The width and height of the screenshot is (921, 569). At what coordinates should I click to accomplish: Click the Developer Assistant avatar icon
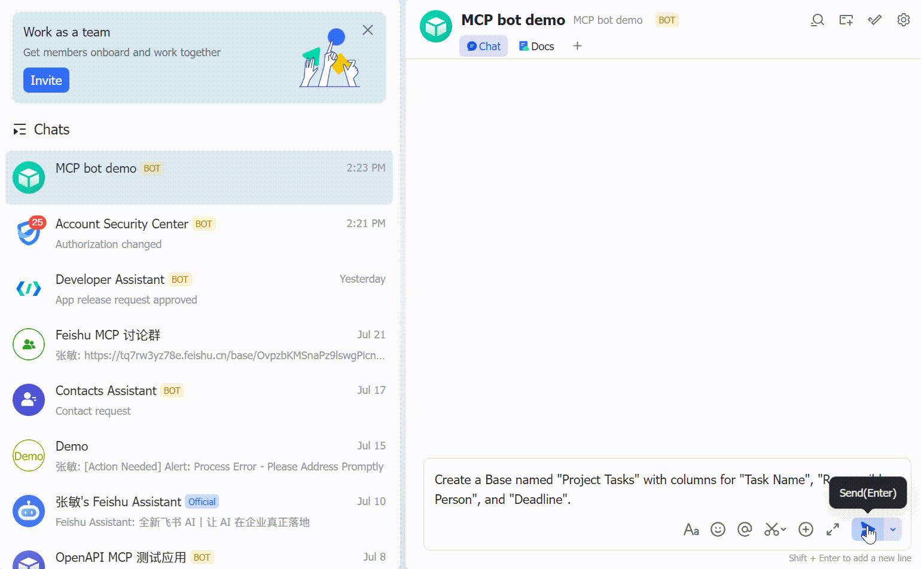[29, 289]
